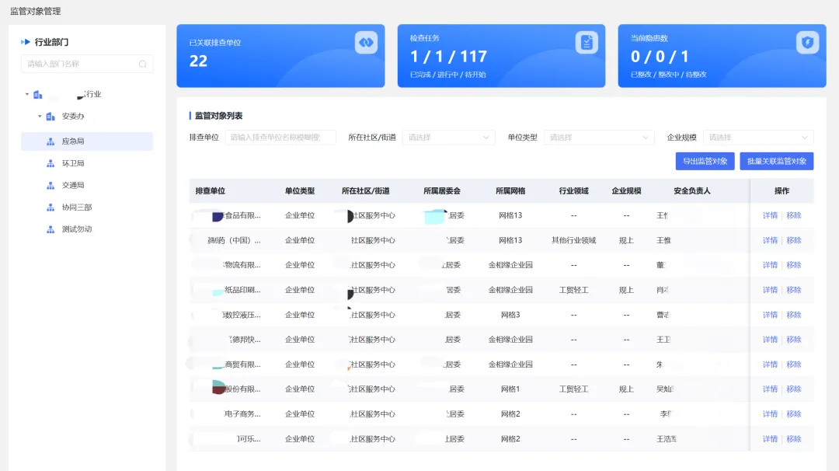839x471 pixels.
Task: Click the number 22 on 已关联排查单位 card
Action: coord(198,61)
